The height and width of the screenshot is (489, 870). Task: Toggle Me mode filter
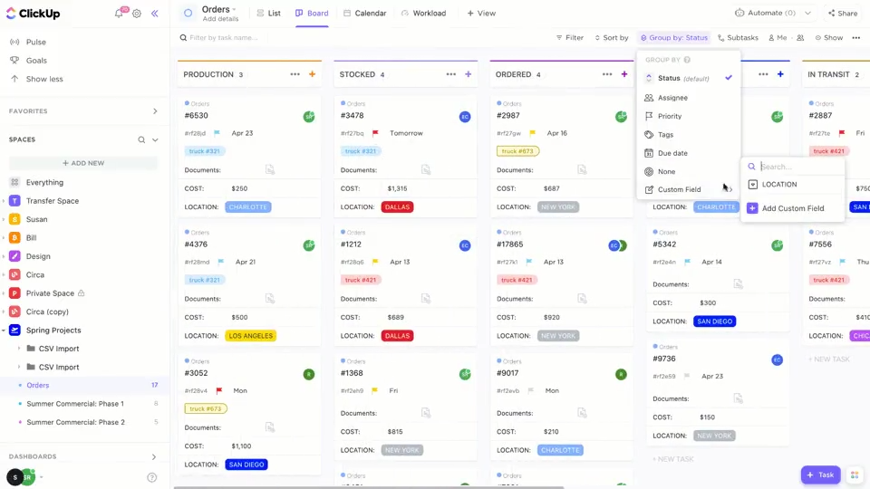(x=778, y=38)
